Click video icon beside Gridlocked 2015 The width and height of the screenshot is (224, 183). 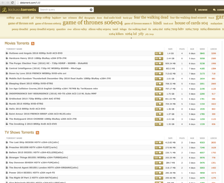7,99
